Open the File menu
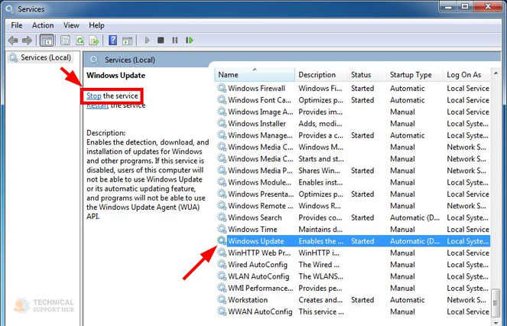 click(x=17, y=25)
